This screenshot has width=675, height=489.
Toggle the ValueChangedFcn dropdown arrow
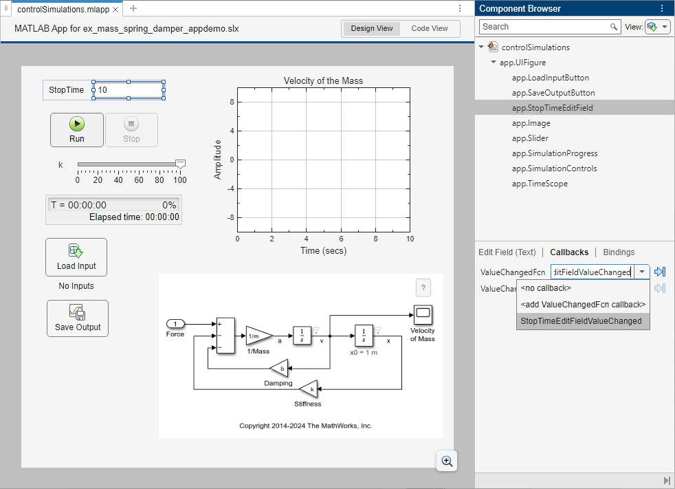click(642, 272)
